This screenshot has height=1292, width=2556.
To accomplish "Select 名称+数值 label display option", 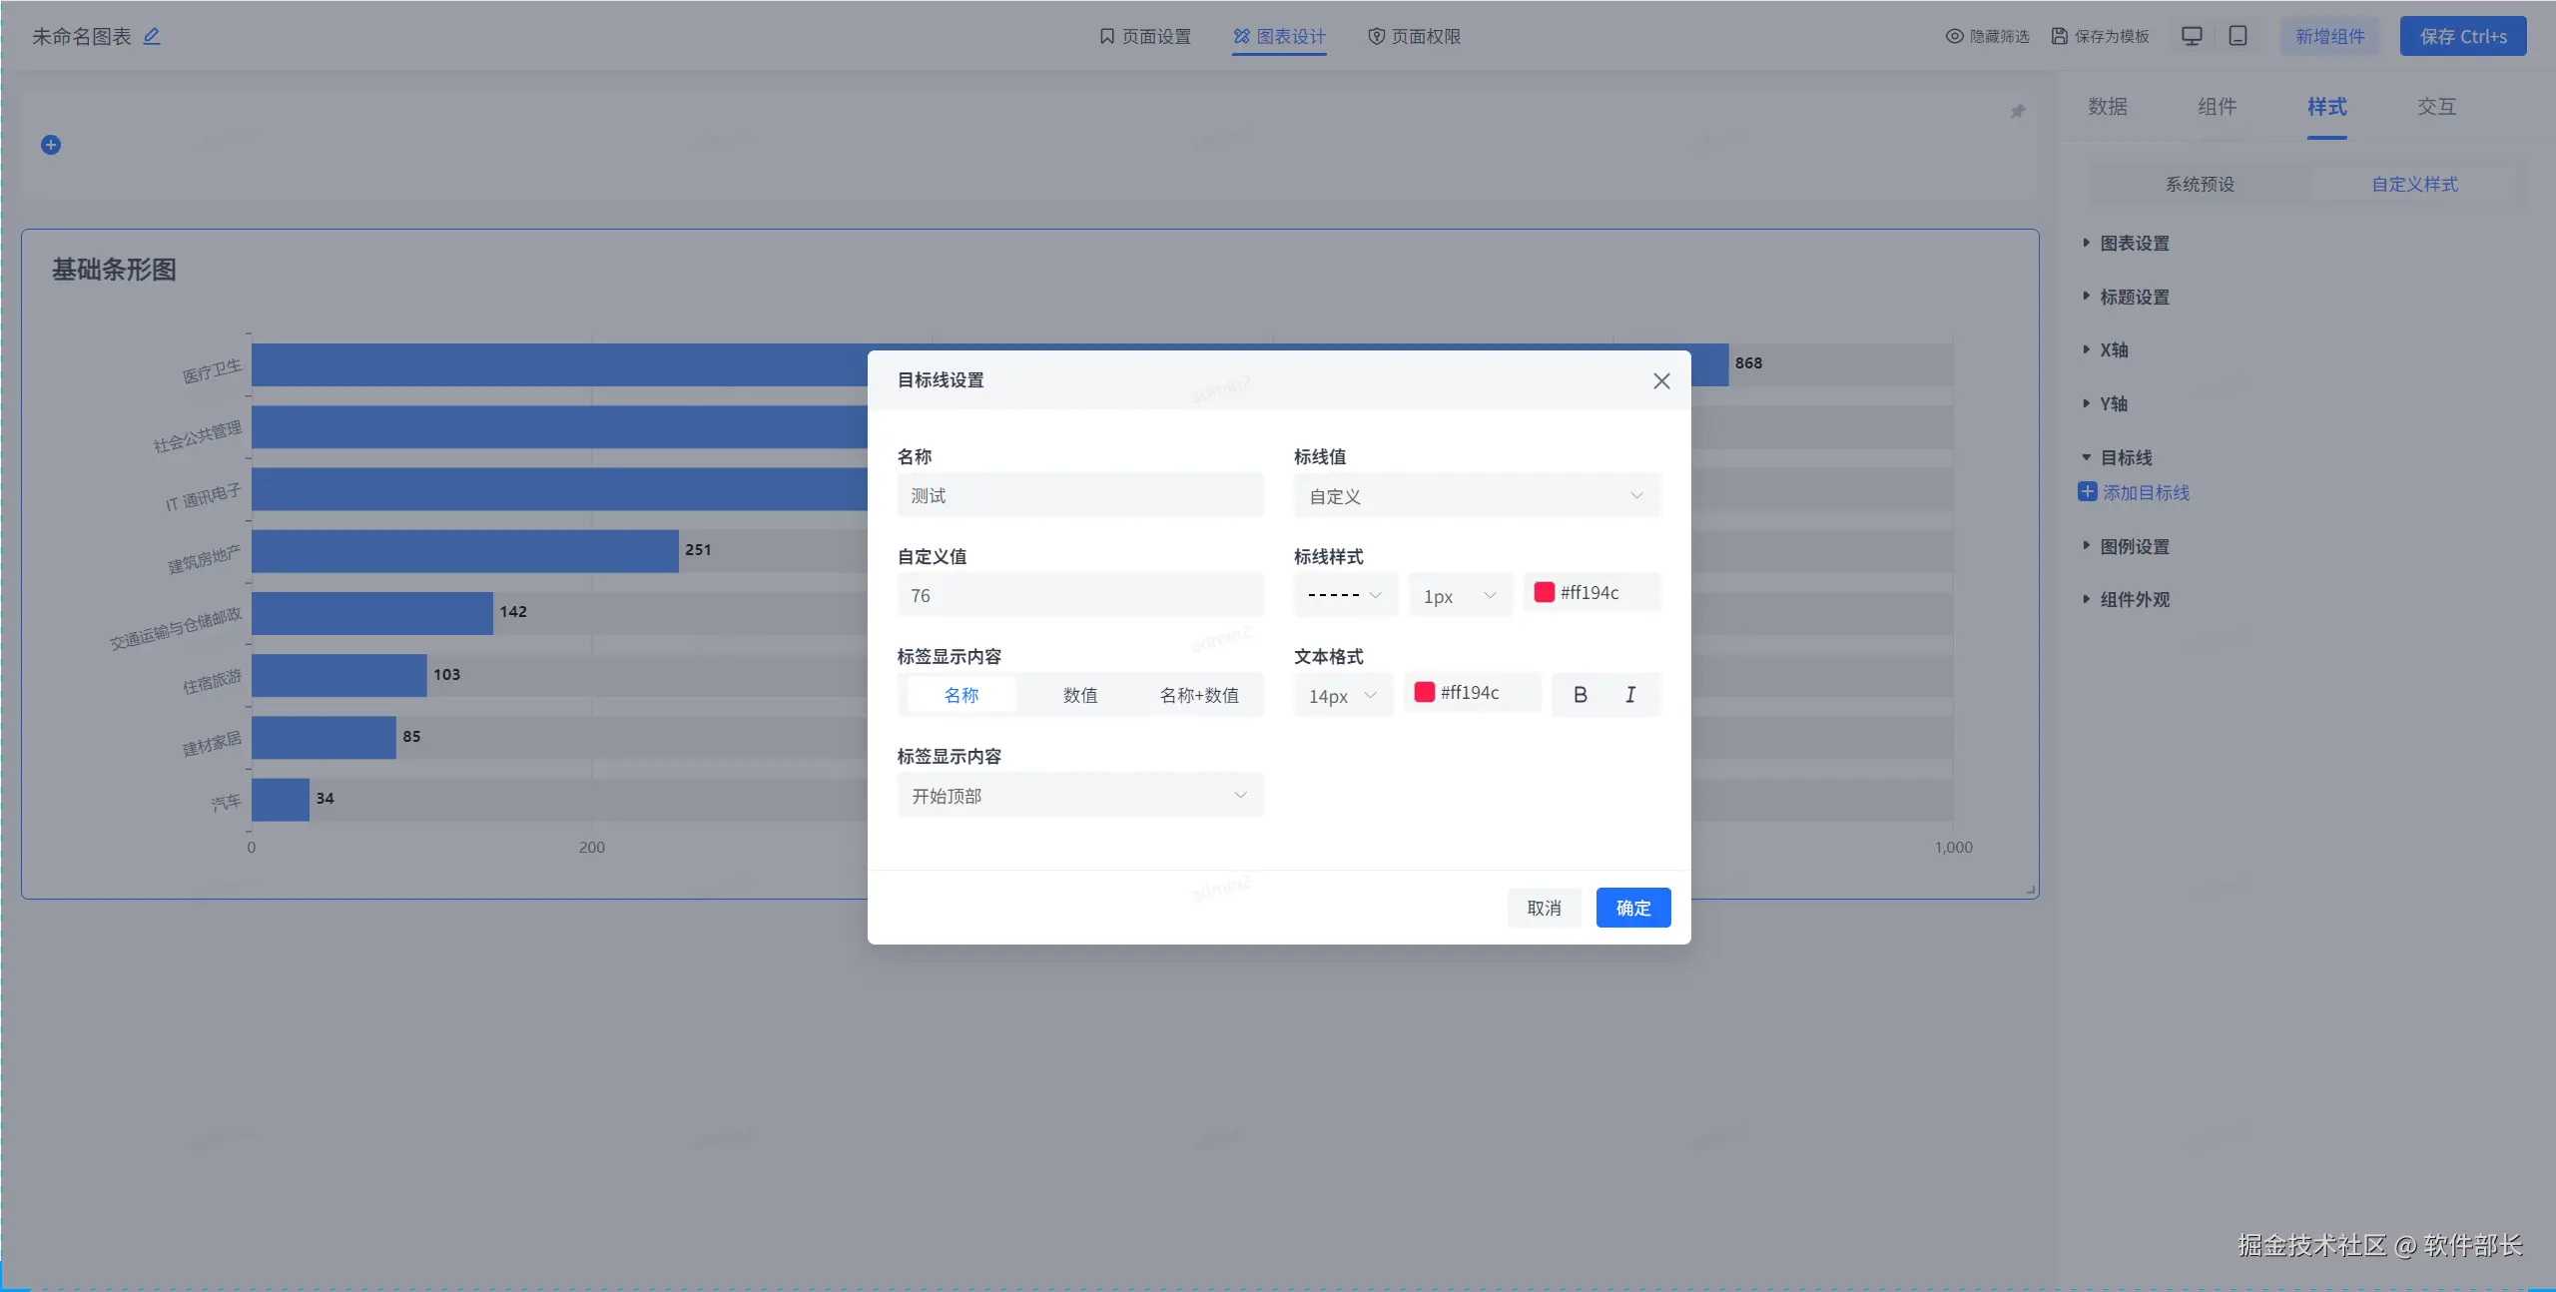I will point(1199,695).
